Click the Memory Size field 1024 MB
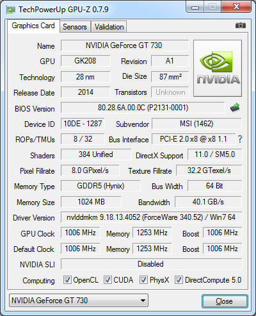256x316 pixels. [x=91, y=202]
